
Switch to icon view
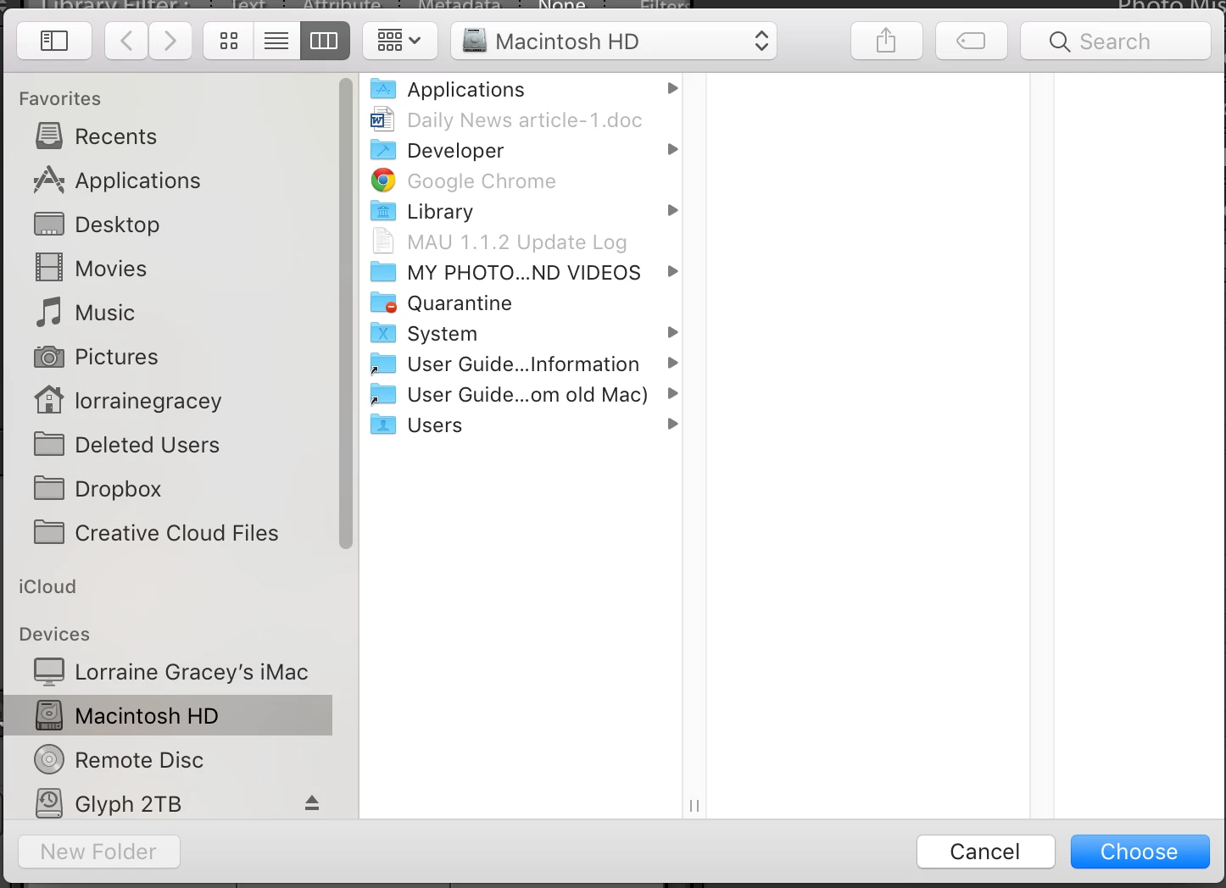[x=229, y=41]
